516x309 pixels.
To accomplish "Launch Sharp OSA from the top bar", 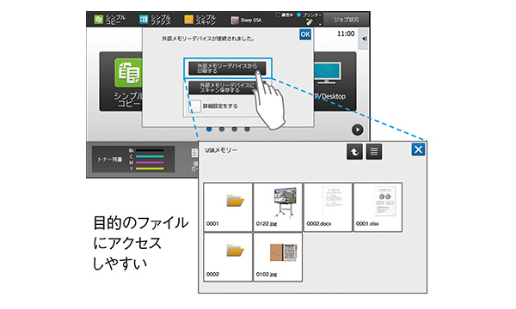I will (246, 20).
